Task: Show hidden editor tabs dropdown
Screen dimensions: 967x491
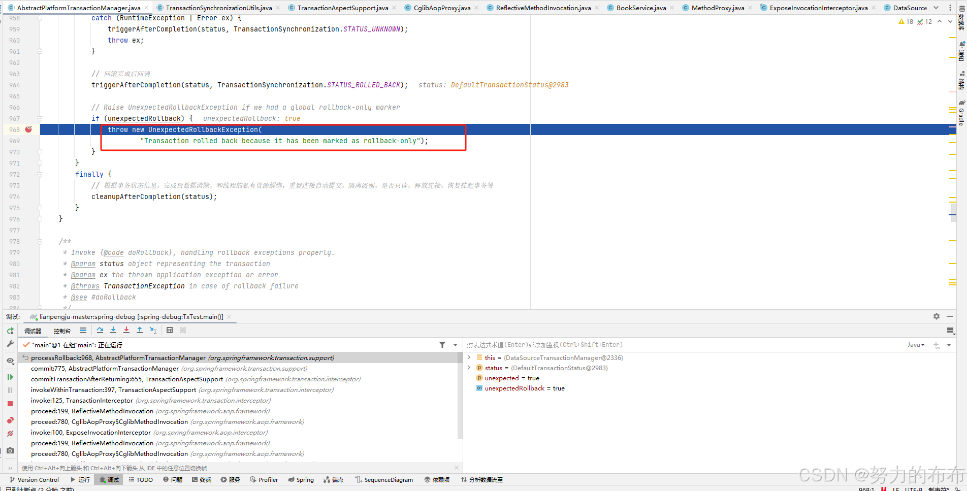Action: click(x=936, y=8)
